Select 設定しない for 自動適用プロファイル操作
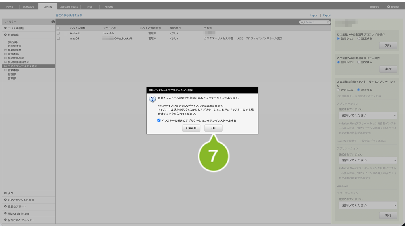The height and width of the screenshot is (228, 405). (x=338, y=38)
